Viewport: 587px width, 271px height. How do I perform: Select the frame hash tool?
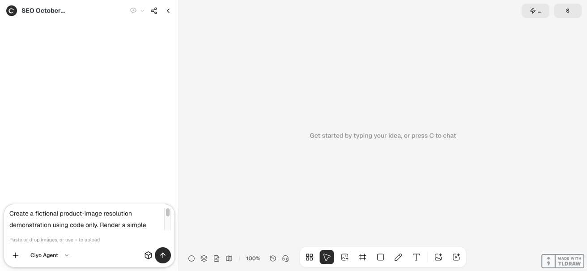pos(363,257)
